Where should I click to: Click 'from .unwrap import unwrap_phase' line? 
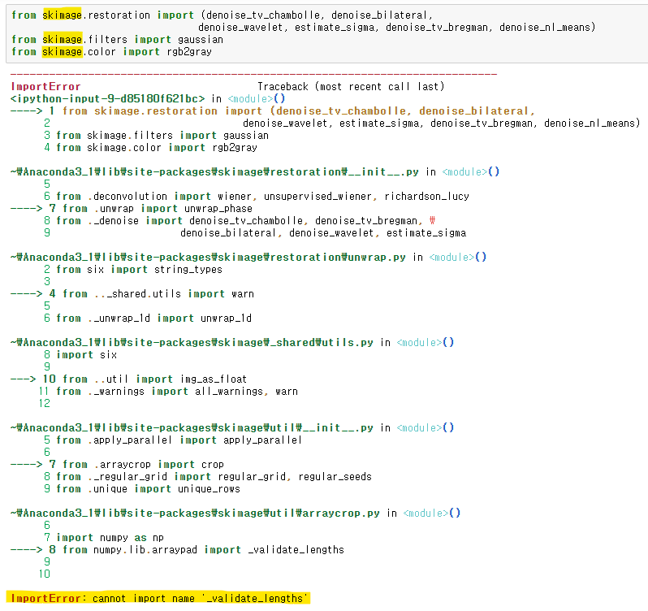pyautogui.click(x=157, y=208)
